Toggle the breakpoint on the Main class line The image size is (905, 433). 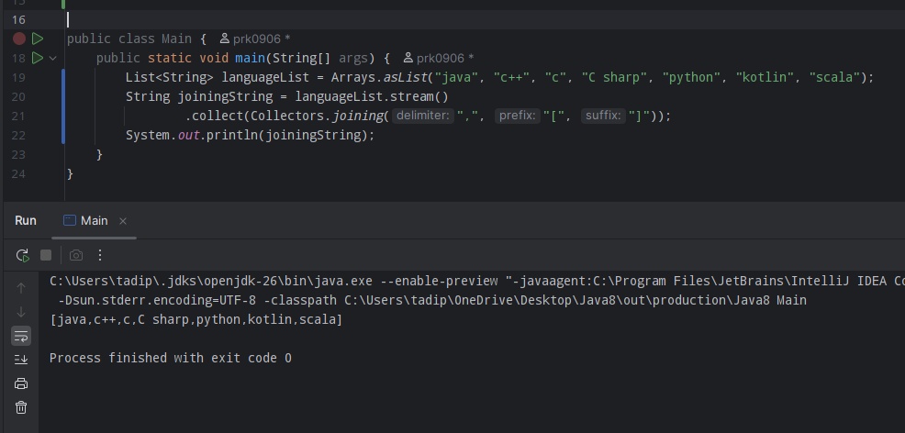pos(19,39)
